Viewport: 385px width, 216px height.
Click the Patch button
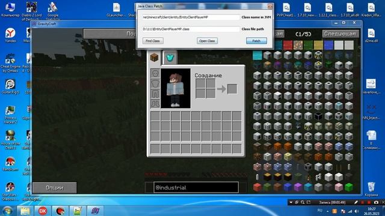pyautogui.click(x=256, y=41)
